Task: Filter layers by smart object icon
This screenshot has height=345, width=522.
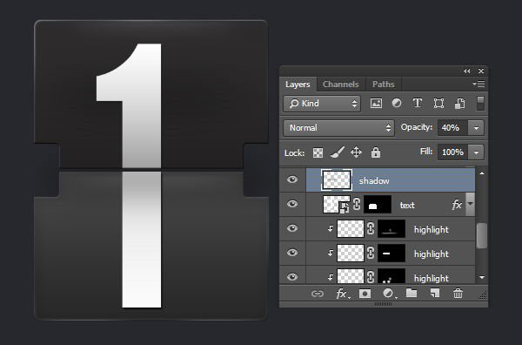Action: [459, 104]
